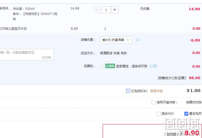
Task: Click the 卖家赠送，退换货可赔 description
Action: (x=131, y=66)
